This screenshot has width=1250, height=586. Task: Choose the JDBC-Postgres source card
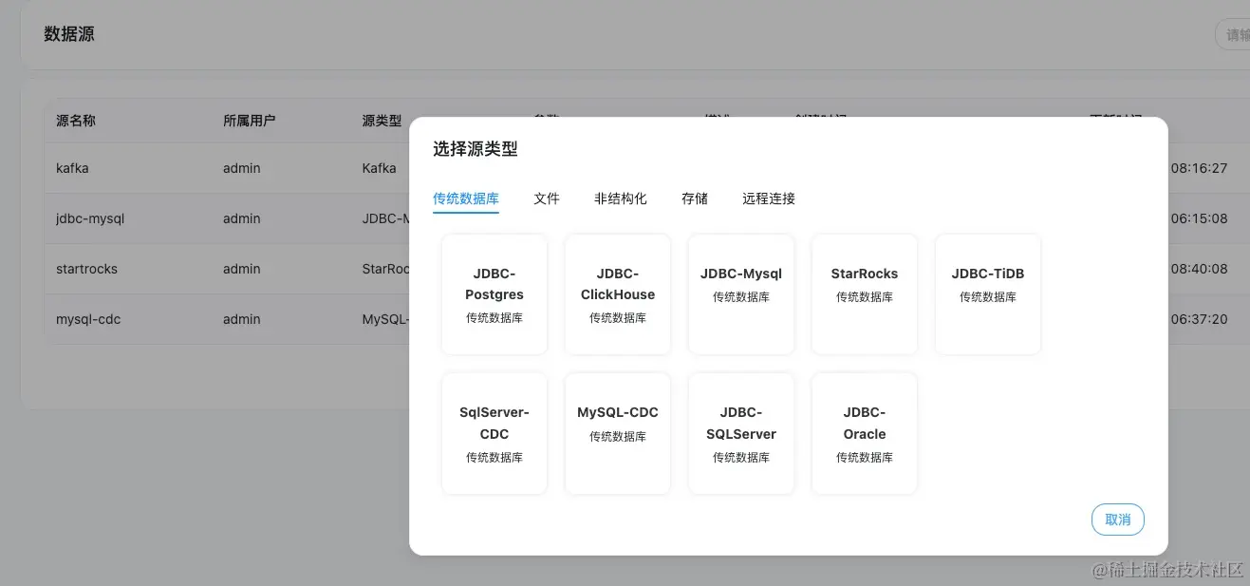click(x=494, y=294)
